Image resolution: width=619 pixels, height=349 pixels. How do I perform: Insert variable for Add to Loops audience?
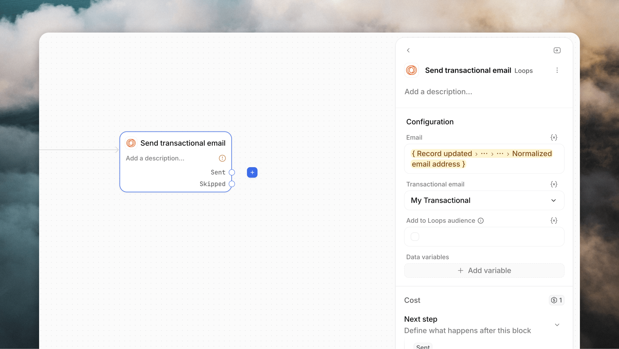click(x=554, y=221)
